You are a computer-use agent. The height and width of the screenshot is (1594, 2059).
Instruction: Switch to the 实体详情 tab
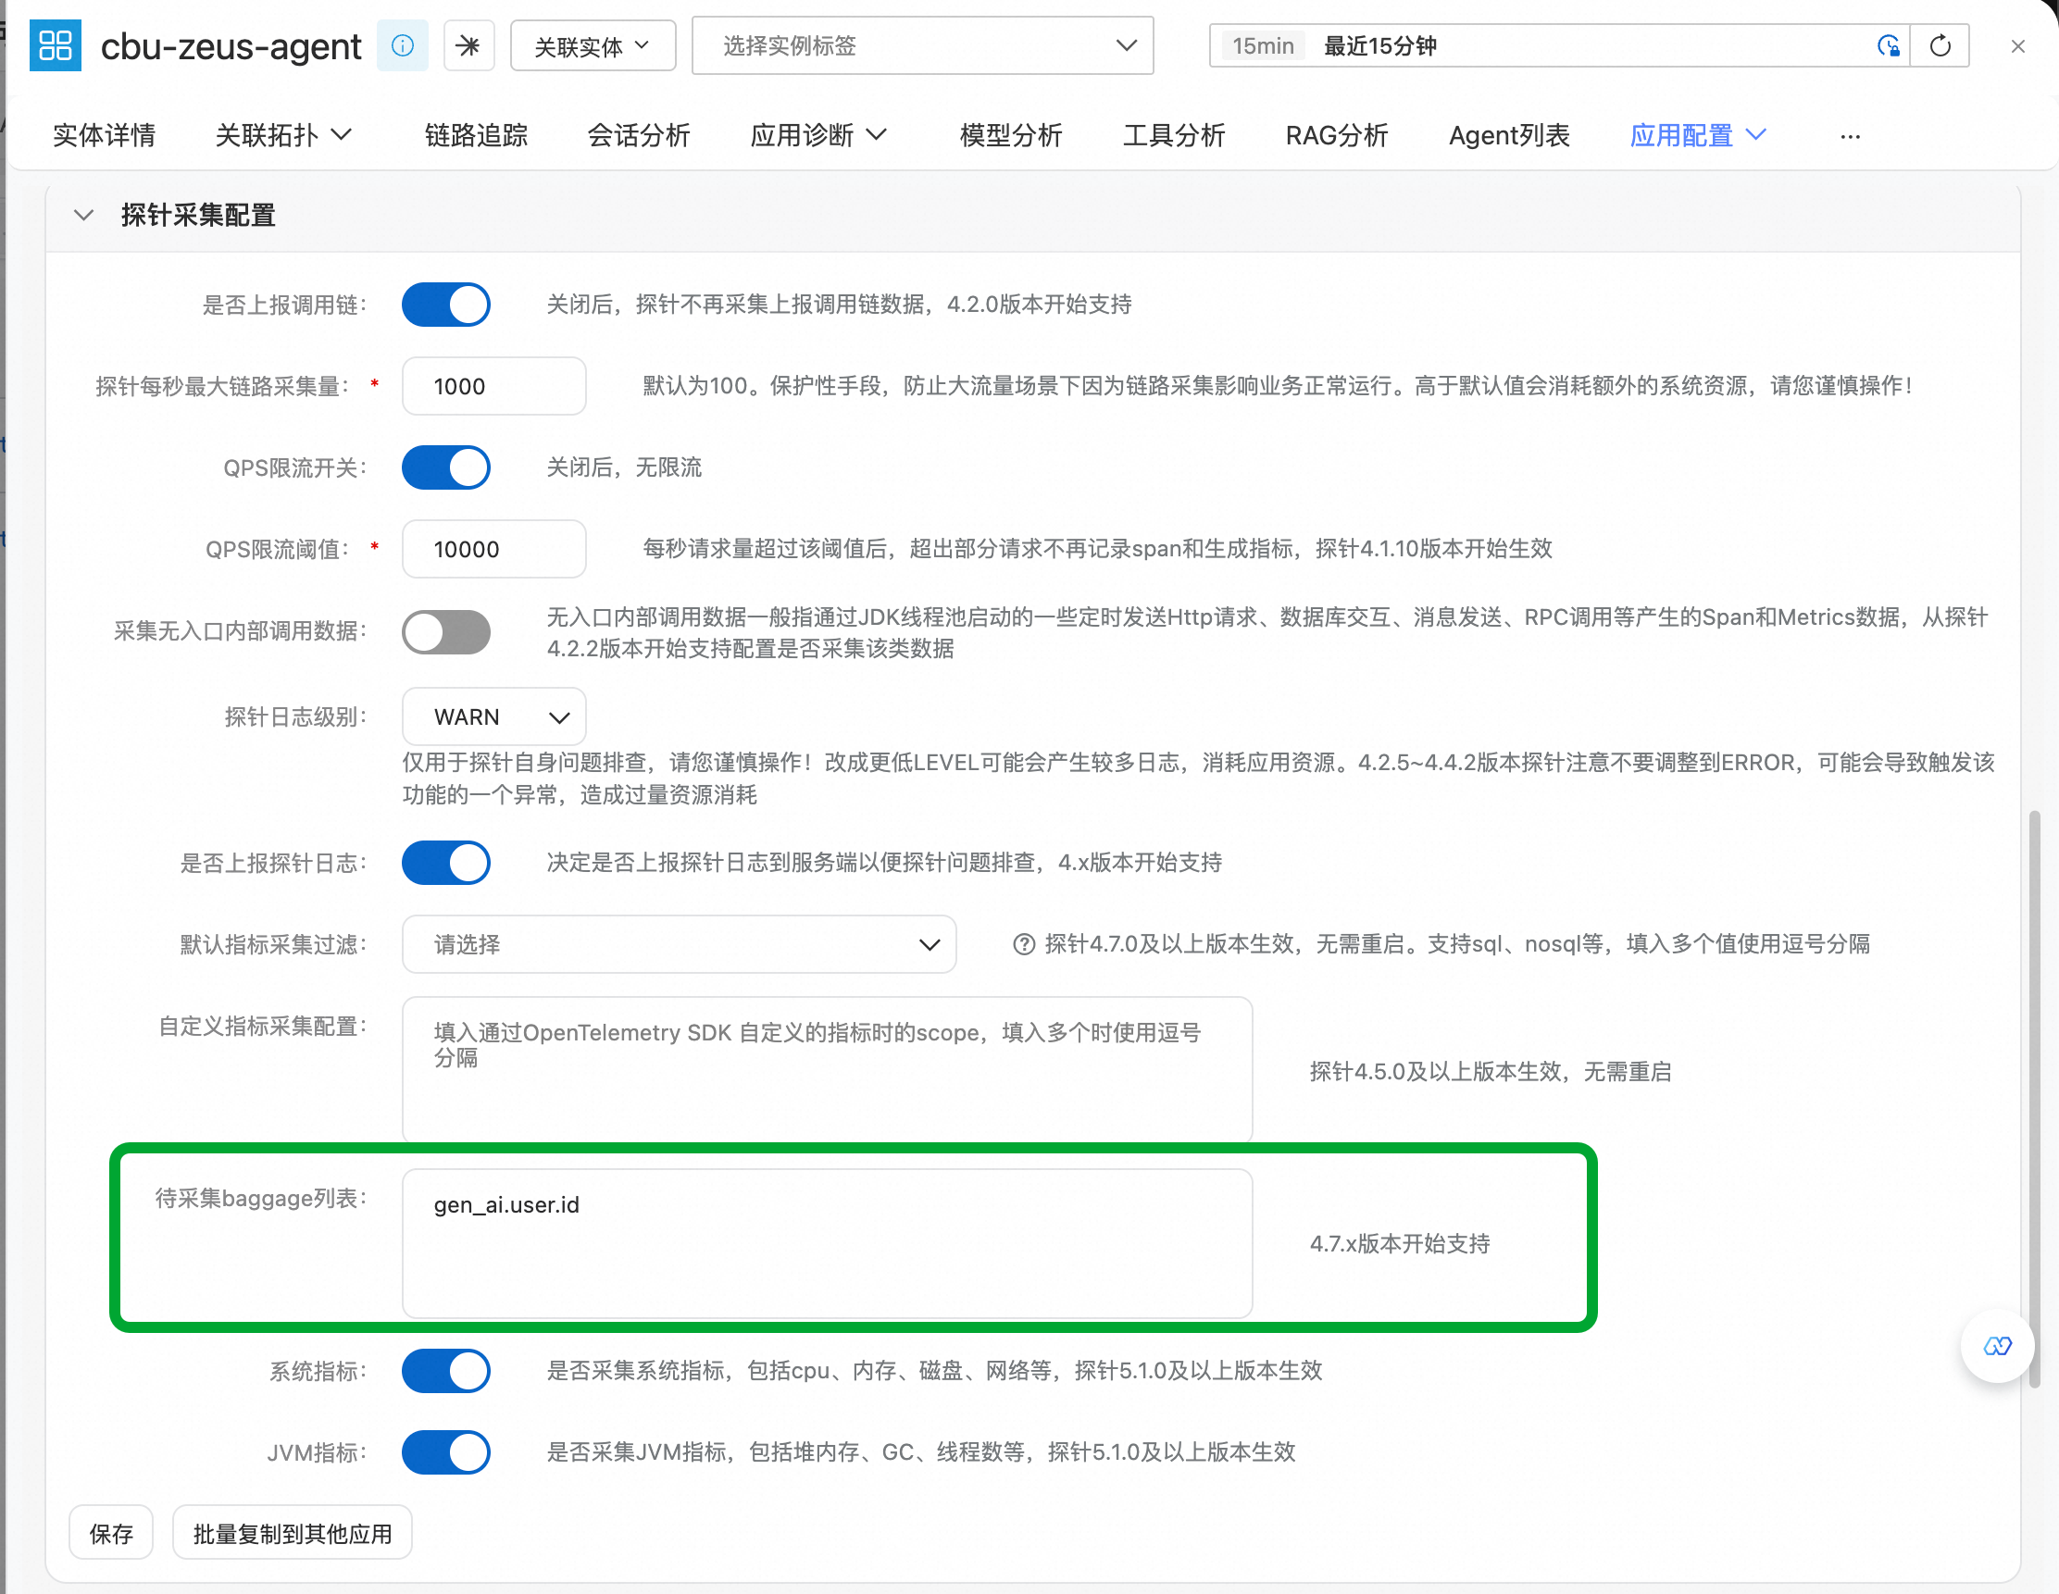[x=104, y=136]
